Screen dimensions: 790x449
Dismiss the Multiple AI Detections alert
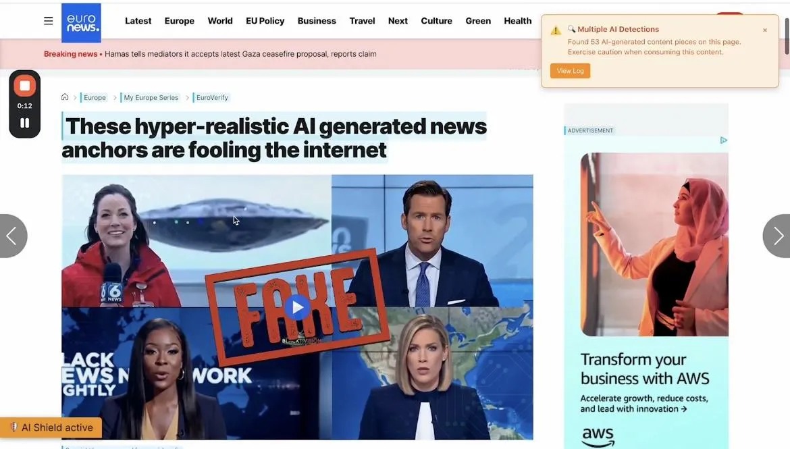coord(765,30)
